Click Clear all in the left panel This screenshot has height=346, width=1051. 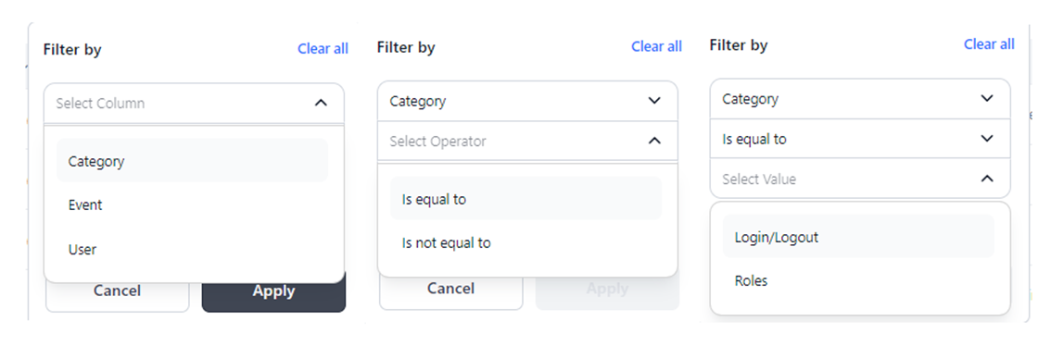coord(323,49)
